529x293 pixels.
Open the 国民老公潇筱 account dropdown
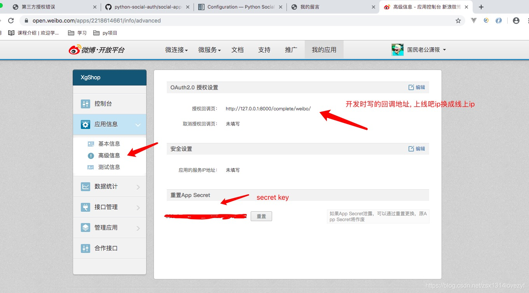pos(427,50)
